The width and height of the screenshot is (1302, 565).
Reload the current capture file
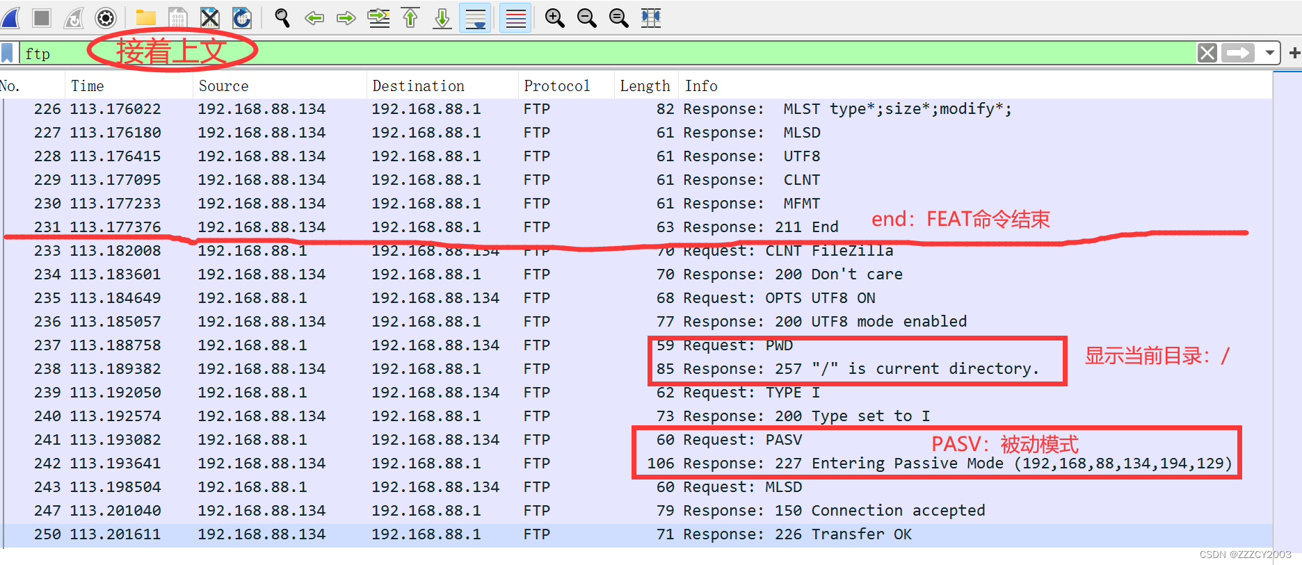241,17
